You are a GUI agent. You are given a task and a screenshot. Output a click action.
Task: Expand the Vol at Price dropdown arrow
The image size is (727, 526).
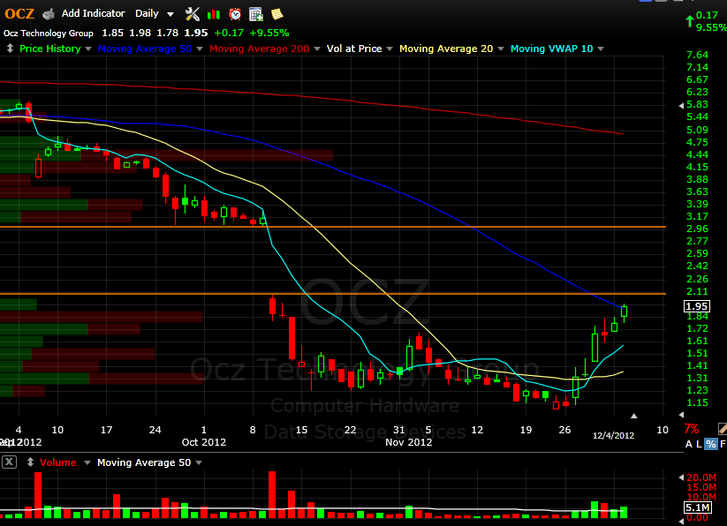tap(390, 49)
